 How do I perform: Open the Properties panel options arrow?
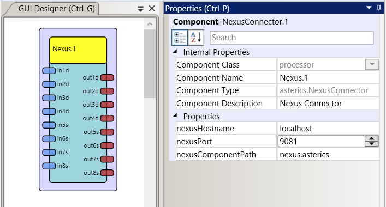click(x=369, y=8)
